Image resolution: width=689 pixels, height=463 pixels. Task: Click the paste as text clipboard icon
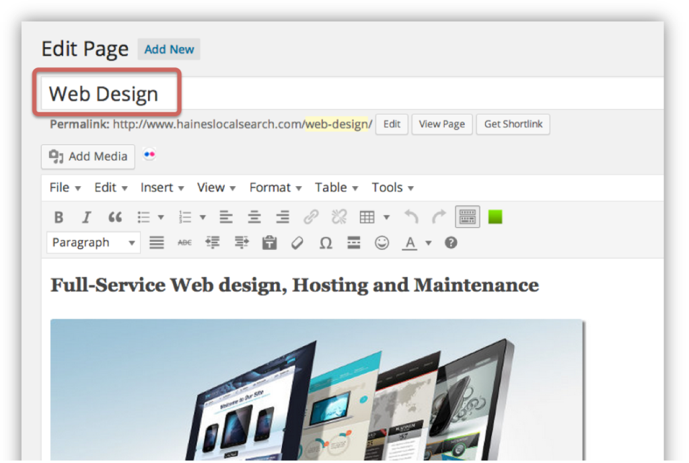coord(269,243)
